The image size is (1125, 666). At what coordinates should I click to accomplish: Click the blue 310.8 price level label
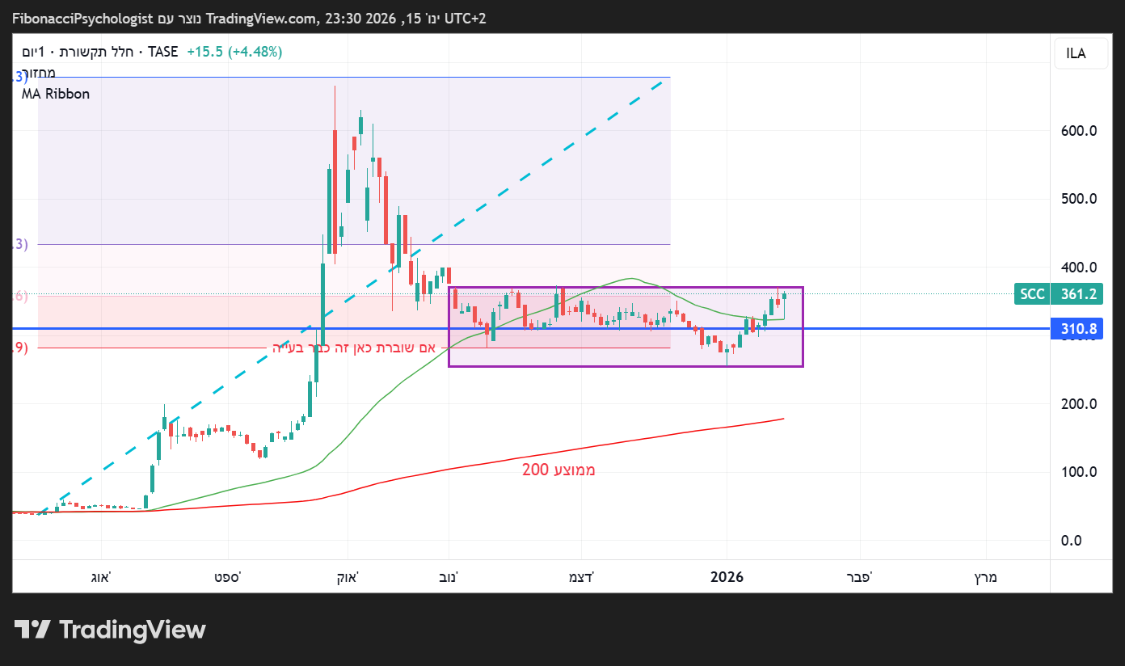click(1077, 329)
